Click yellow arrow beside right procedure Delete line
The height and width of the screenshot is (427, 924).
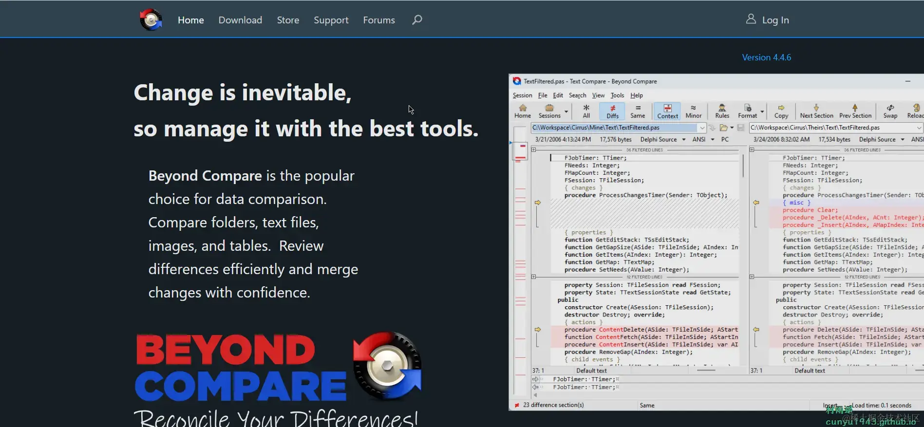(x=756, y=330)
